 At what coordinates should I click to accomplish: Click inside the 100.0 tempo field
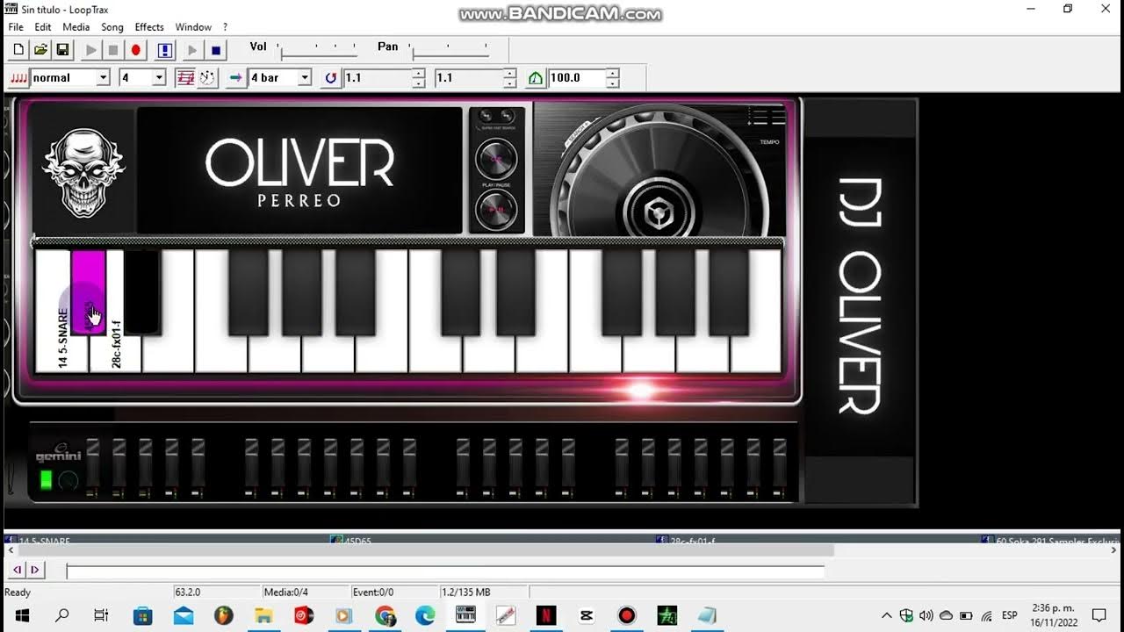pyautogui.click(x=577, y=78)
